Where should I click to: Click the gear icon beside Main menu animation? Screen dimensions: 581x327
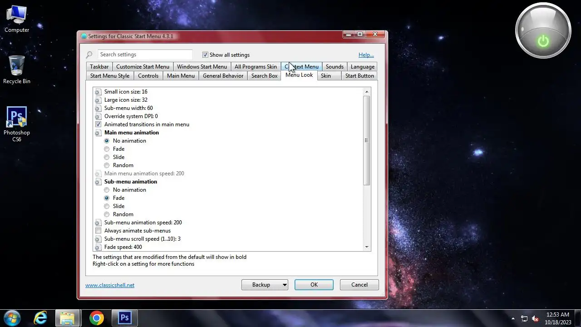[98, 133]
